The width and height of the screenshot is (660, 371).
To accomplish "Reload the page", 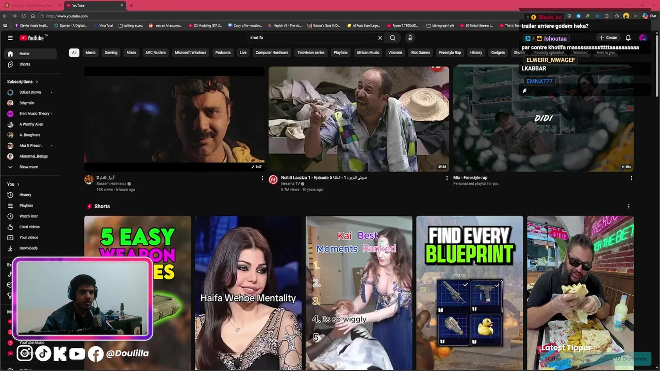I will (x=24, y=16).
